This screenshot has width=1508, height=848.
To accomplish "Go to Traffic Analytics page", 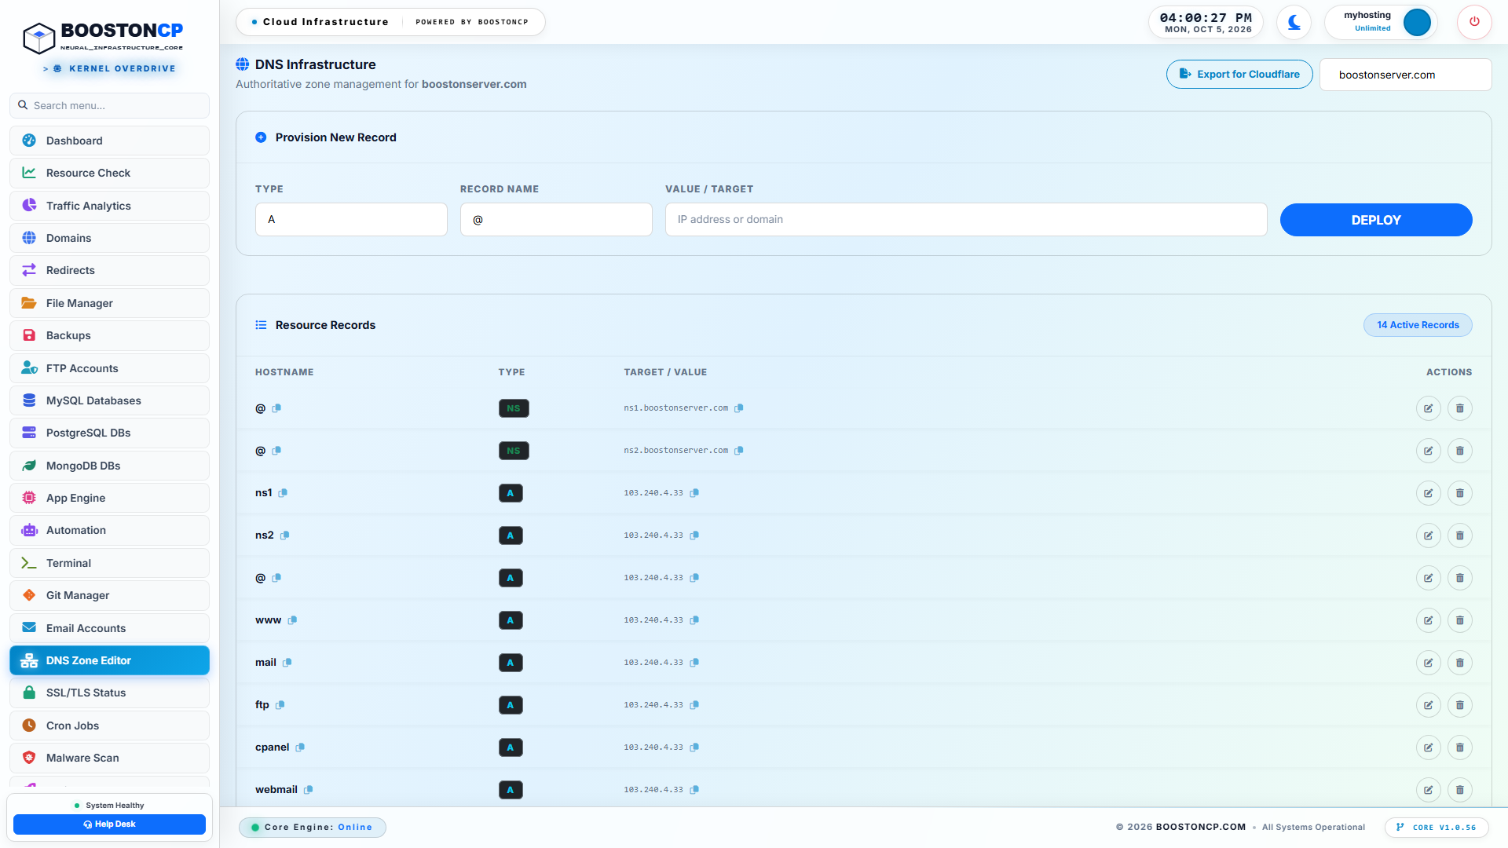I will [109, 206].
